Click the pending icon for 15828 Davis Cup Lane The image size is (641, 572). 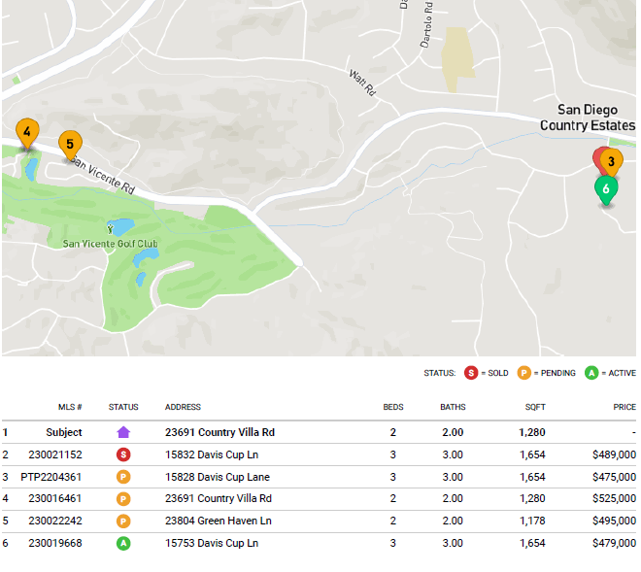pos(123,477)
